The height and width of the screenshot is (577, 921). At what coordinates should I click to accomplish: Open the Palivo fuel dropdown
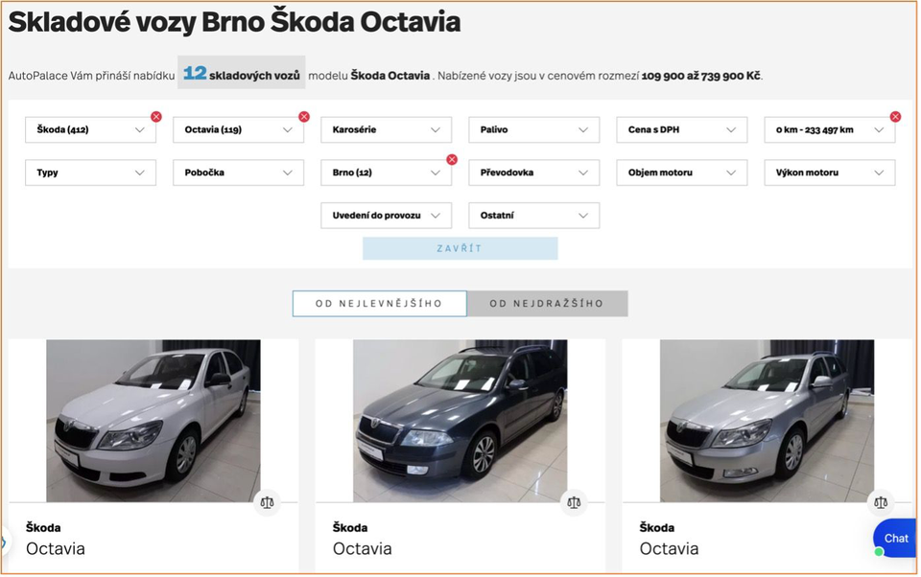point(533,130)
